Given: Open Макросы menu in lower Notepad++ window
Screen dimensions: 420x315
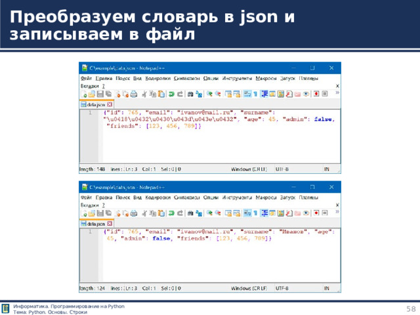Looking at the screenshot, I should [x=266, y=198].
